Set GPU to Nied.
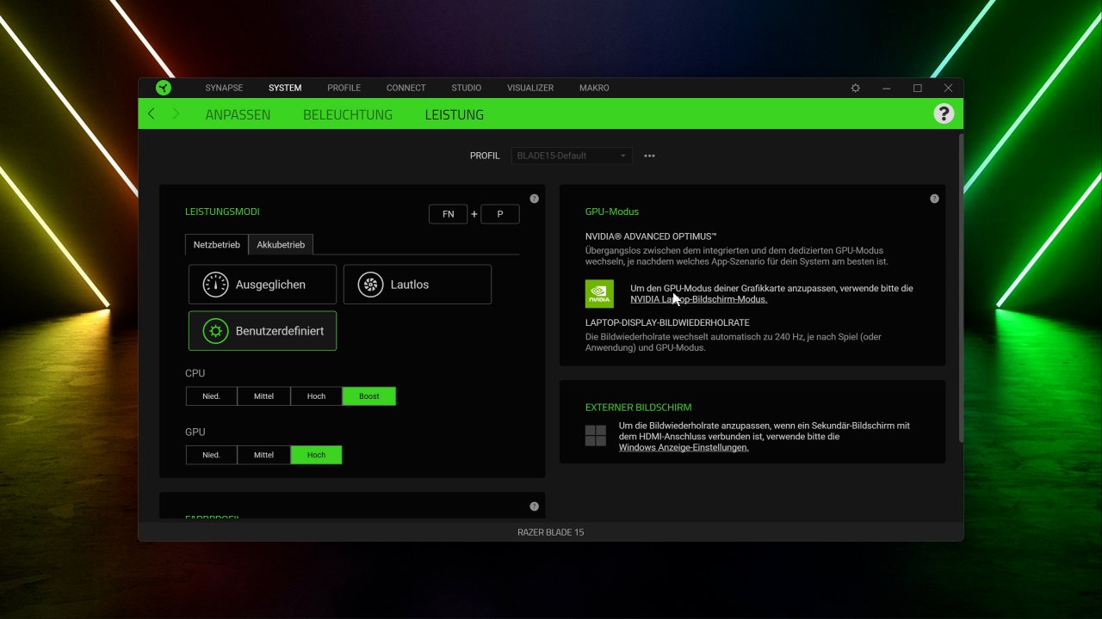Screen dimensions: 1102x619 [212, 455]
